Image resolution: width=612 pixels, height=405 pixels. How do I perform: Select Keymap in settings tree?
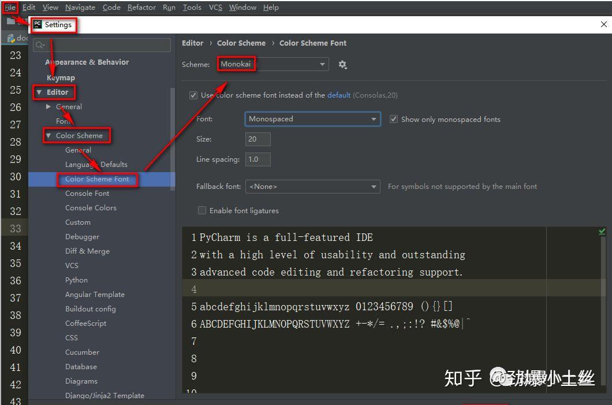pyautogui.click(x=61, y=78)
